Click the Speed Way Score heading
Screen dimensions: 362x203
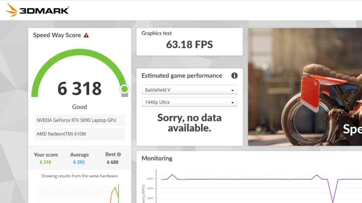point(57,35)
